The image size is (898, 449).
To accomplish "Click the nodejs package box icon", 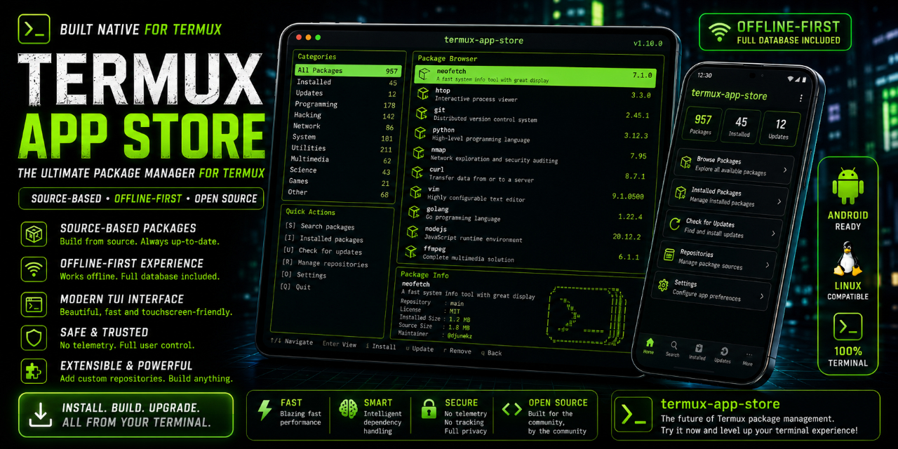I will click(x=413, y=232).
